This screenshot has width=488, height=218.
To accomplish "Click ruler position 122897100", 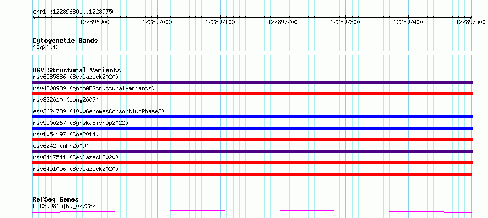I will (220, 22).
